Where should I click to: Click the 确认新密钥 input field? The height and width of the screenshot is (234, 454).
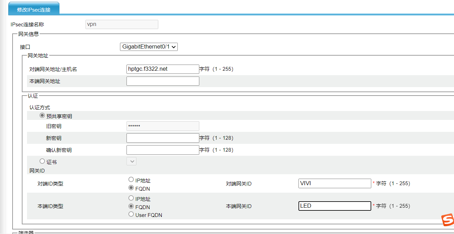pyautogui.click(x=163, y=150)
